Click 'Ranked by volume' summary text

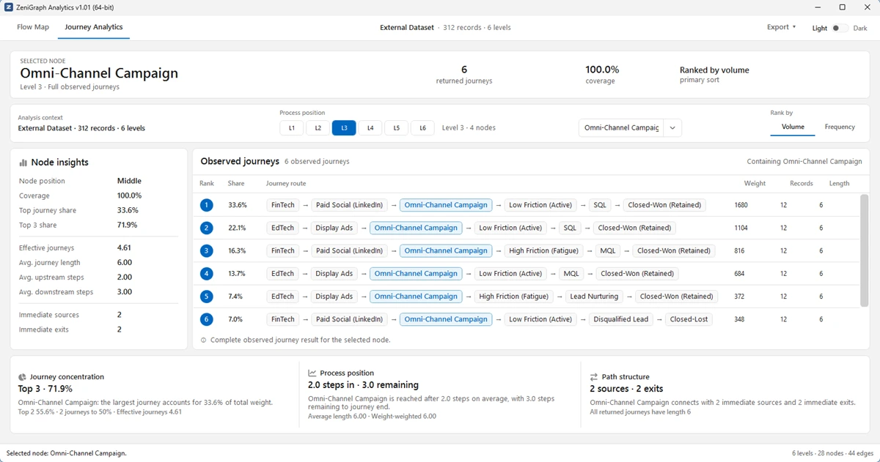click(714, 70)
